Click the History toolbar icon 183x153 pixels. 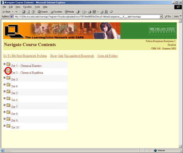(78, 12)
